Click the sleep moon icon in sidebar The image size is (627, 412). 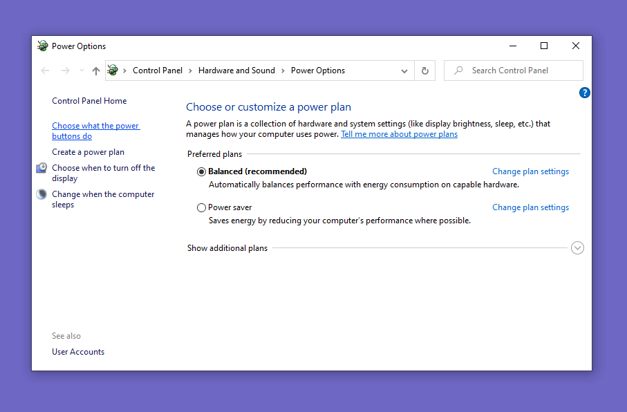pos(41,194)
